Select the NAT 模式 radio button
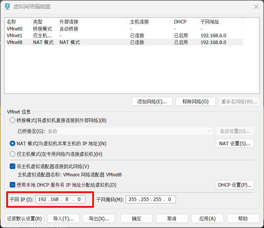The height and width of the screenshot is (228, 264). tap(12, 143)
